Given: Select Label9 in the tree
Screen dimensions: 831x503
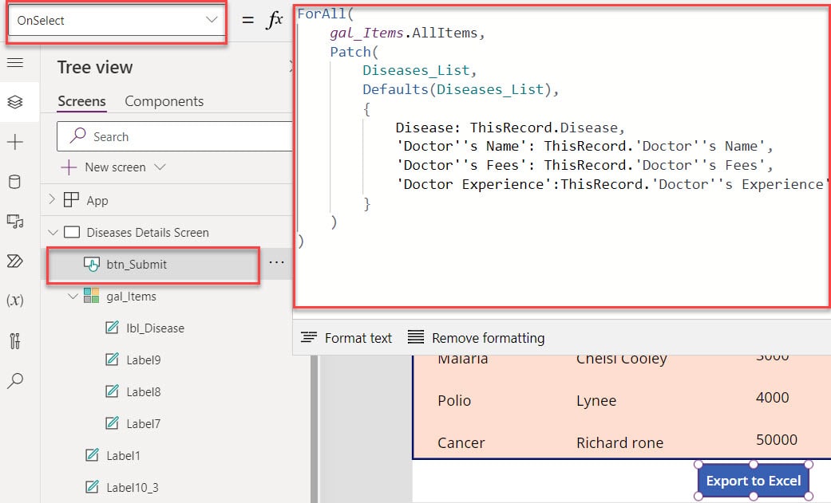Looking at the screenshot, I should coord(143,360).
